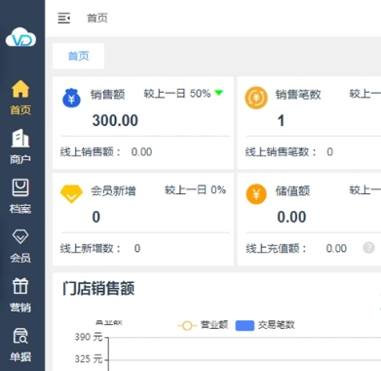Click the 300.00 sales amount value

pos(115,120)
